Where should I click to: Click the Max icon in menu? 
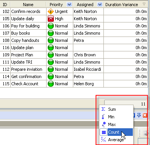pos(104,124)
